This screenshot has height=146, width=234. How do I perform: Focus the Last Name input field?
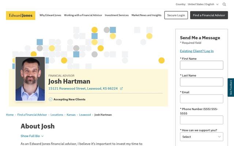(x=201, y=82)
